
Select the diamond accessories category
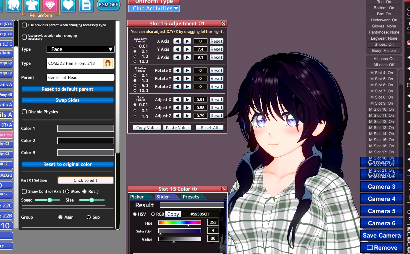tap(50, 5)
